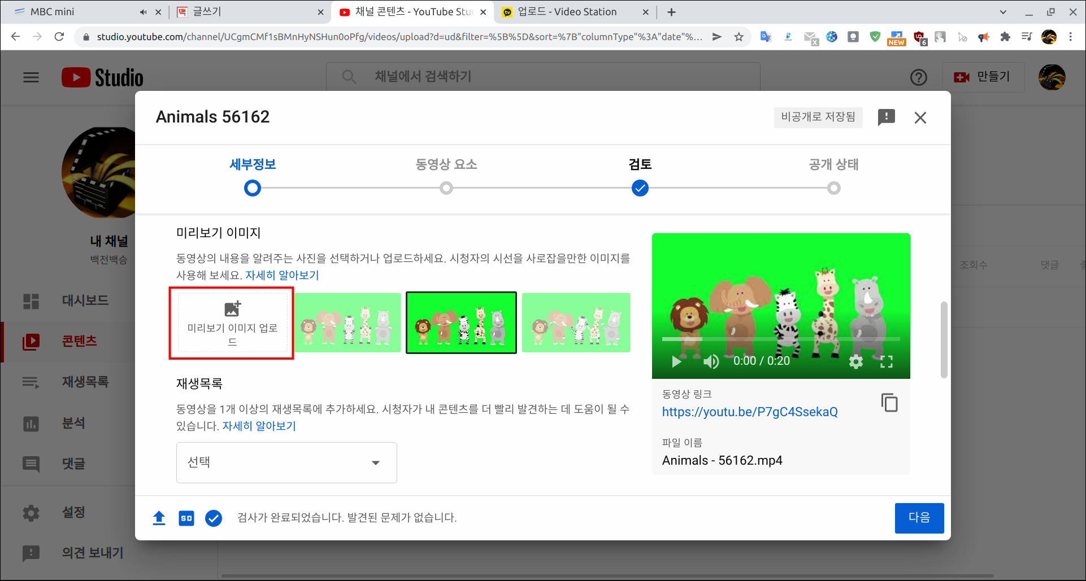Image resolution: width=1086 pixels, height=581 pixels.
Task: Open the 분석 panel from the sidebar
Action: (x=73, y=423)
